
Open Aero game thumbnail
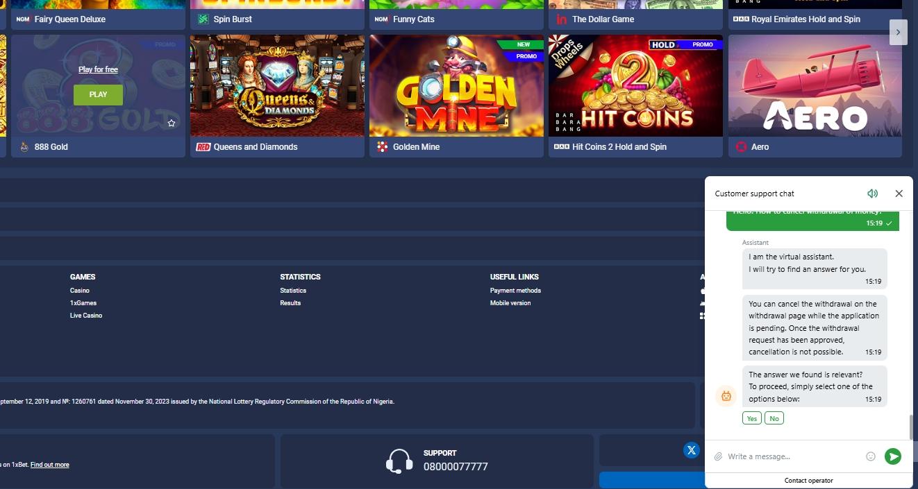click(815, 85)
